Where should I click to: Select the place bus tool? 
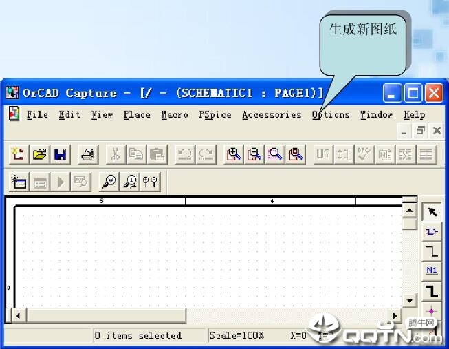(432, 290)
